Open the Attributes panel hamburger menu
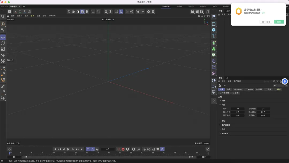Image resolution: width=289 pixels, height=163 pixels. (x=219, y=81)
